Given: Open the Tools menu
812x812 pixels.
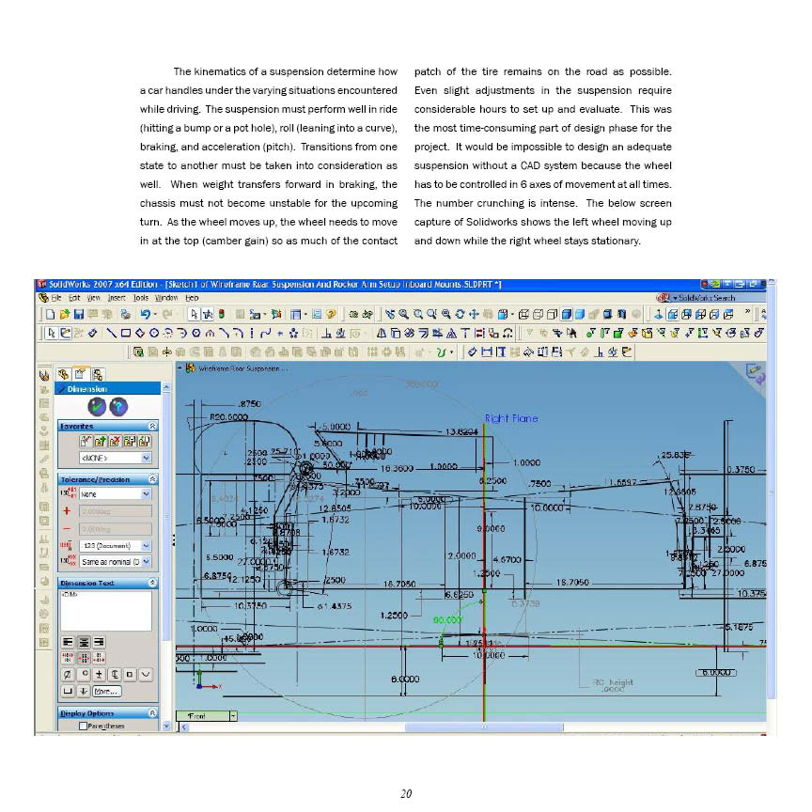Looking at the screenshot, I should pos(141,297).
